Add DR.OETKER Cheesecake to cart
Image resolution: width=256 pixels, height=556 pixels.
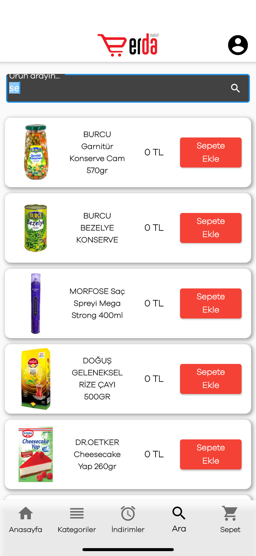tap(211, 454)
